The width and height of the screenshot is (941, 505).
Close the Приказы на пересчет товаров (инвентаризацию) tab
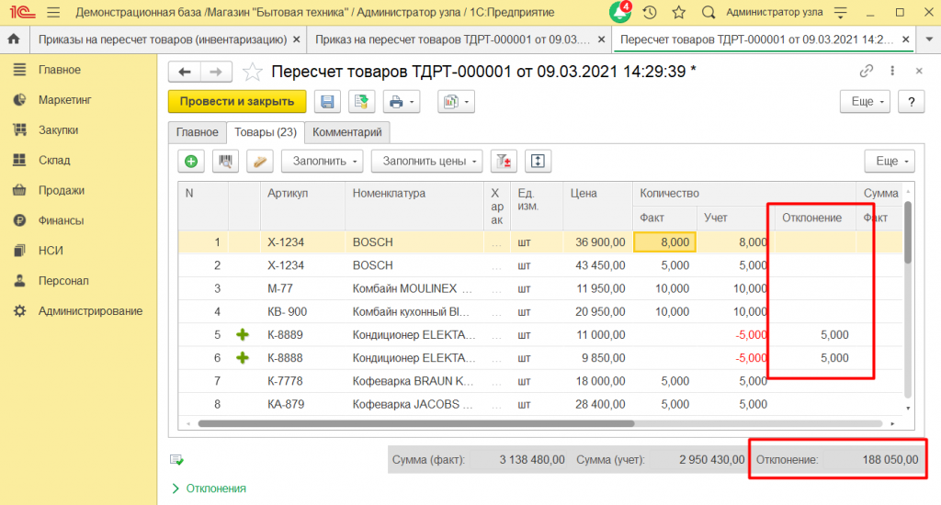(297, 39)
